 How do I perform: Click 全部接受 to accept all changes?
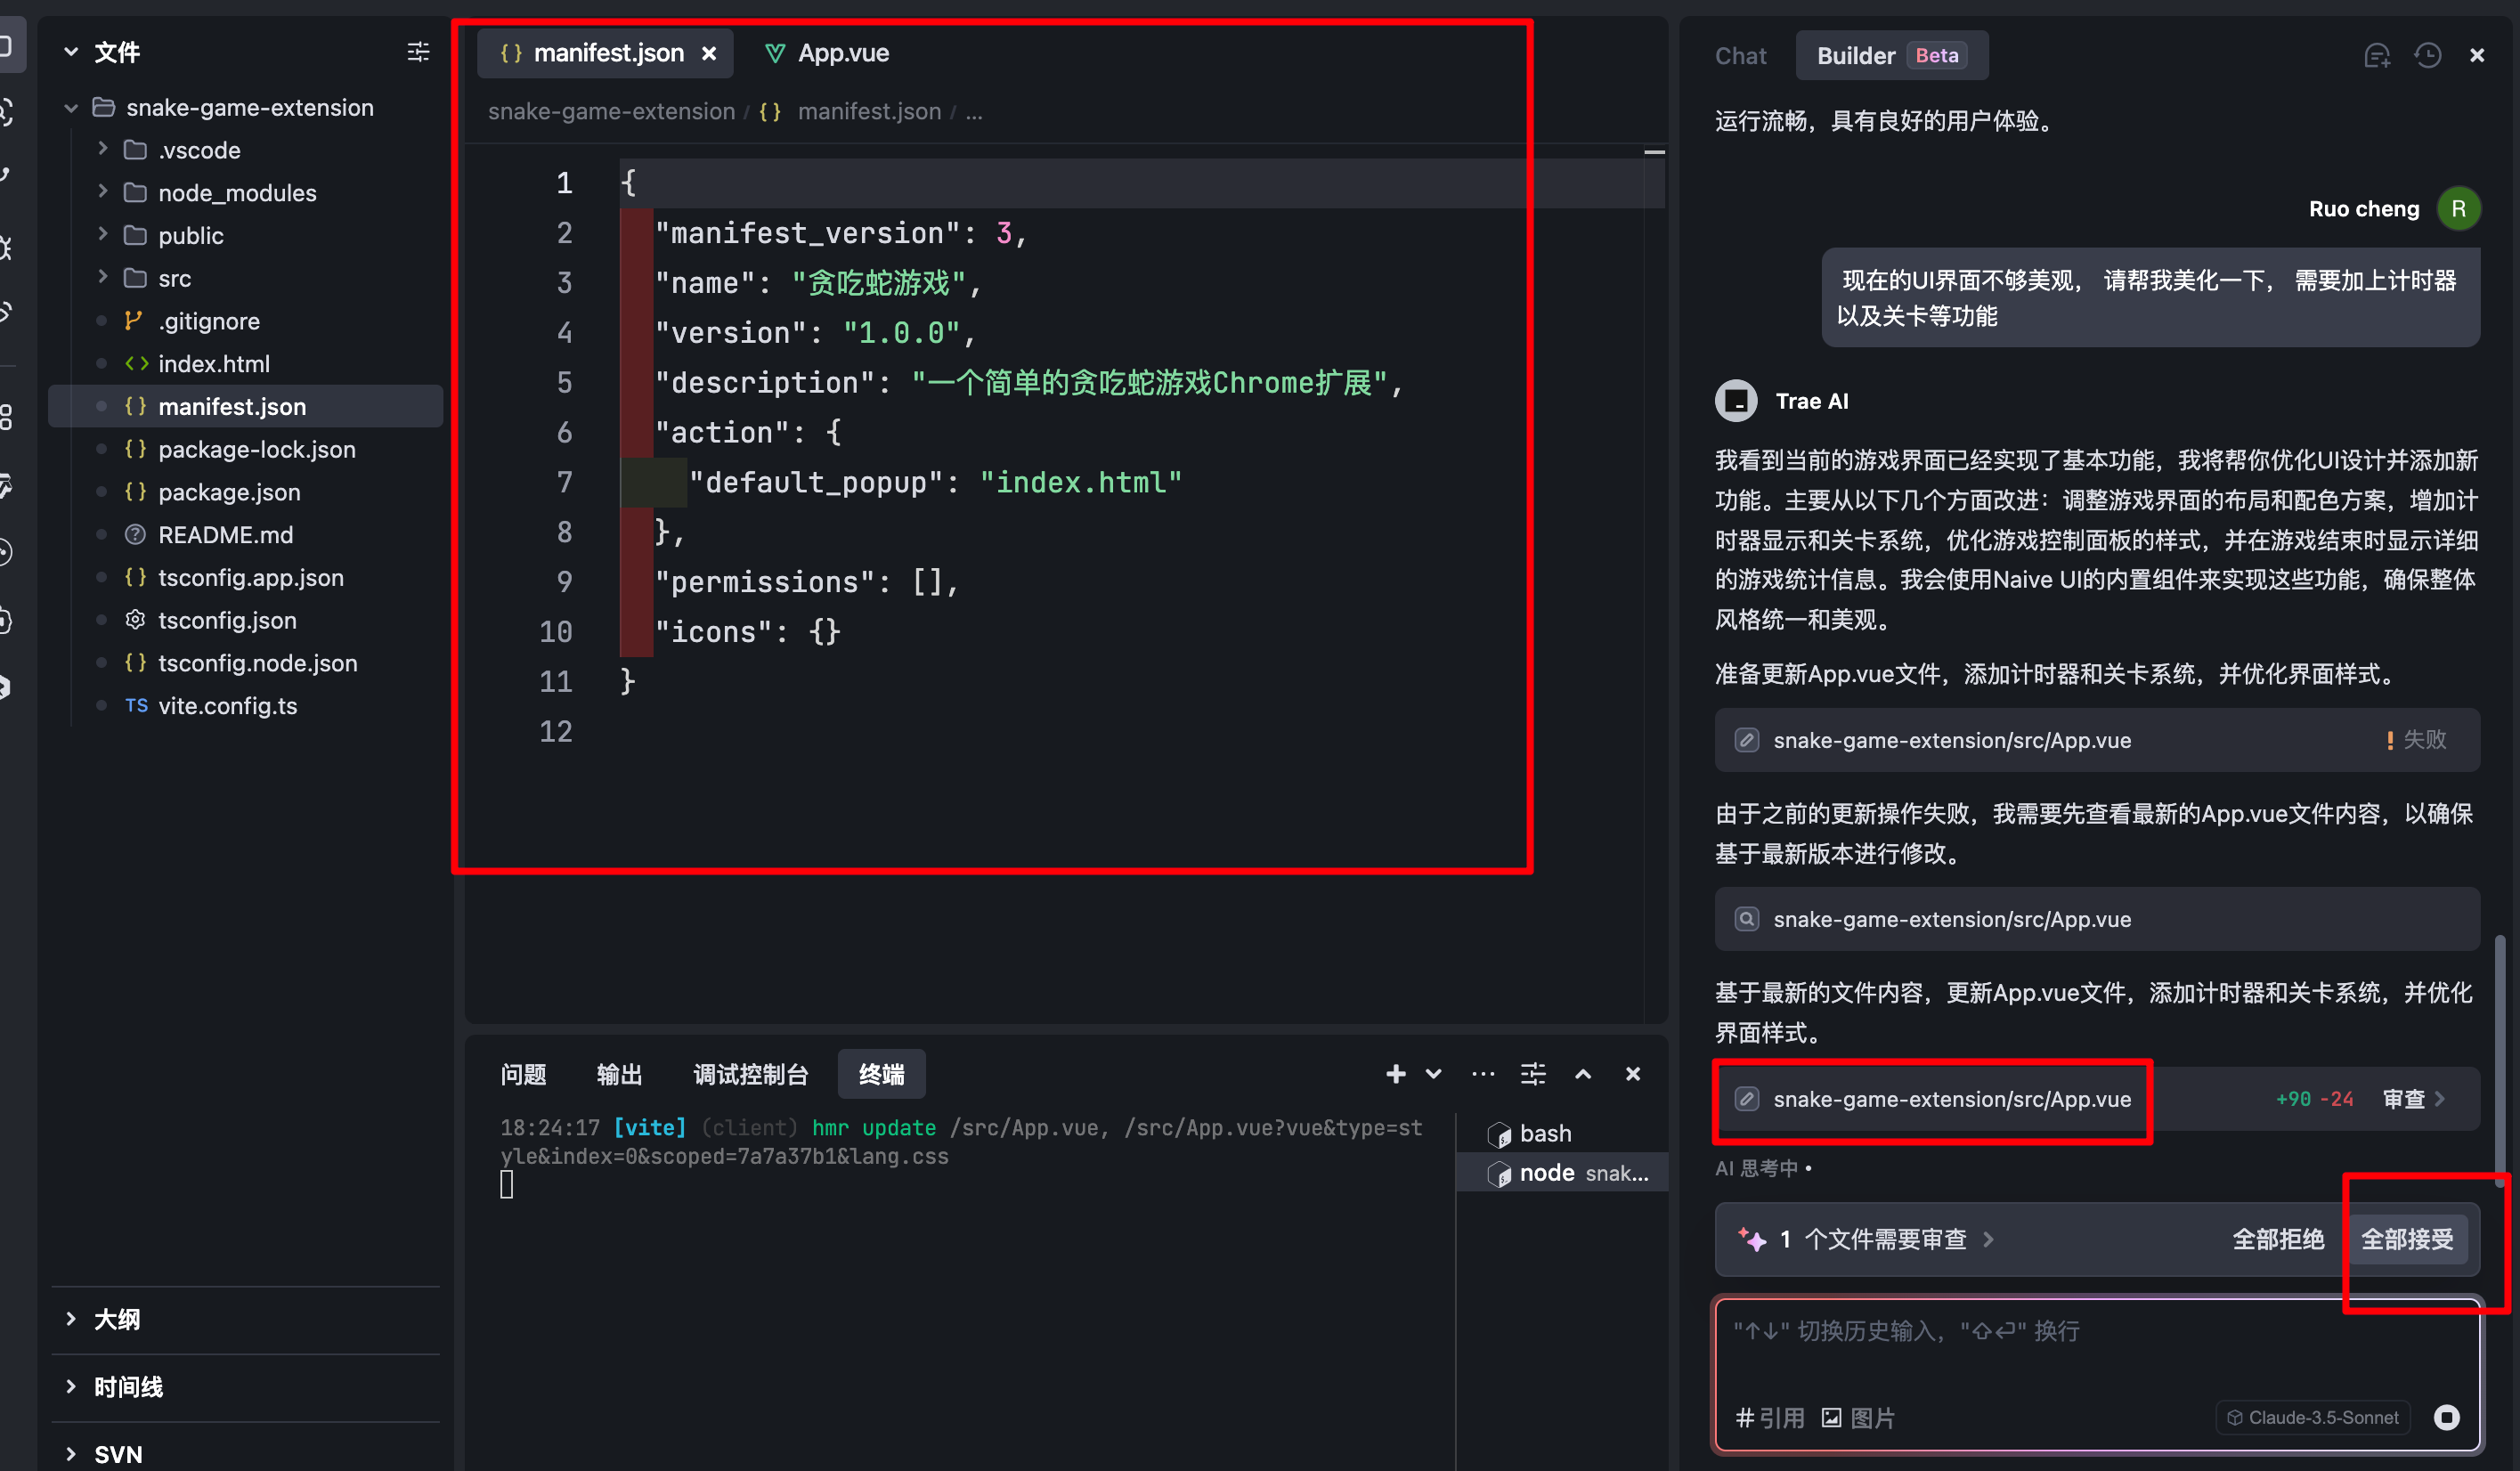pos(2406,1239)
